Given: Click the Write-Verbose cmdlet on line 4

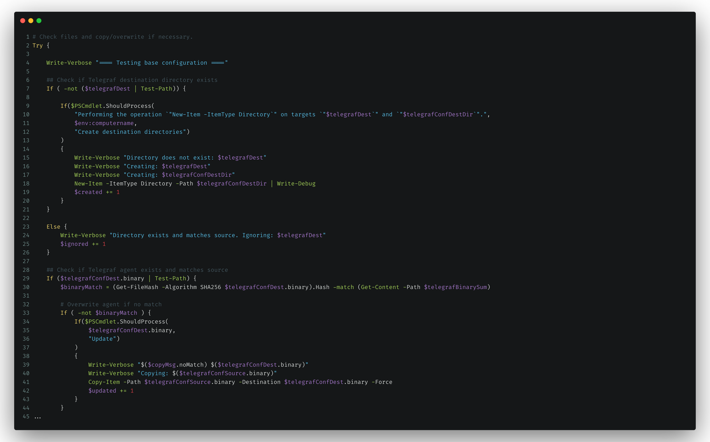Looking at the screenshot, I should pyautogui.click(x=69, y=62).
